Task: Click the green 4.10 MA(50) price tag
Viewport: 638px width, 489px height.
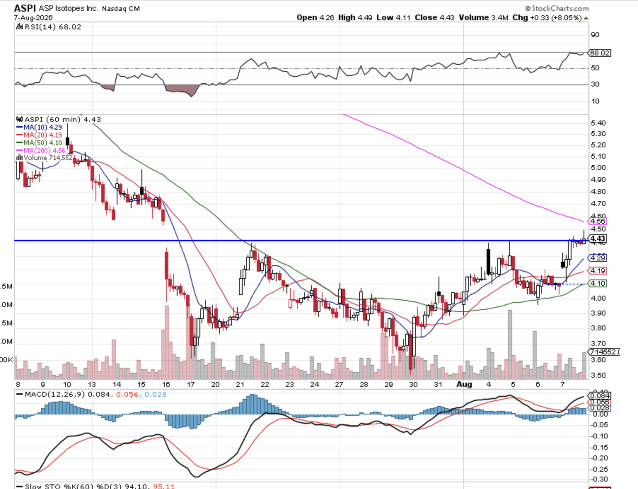Action: [x=597, y=283]
